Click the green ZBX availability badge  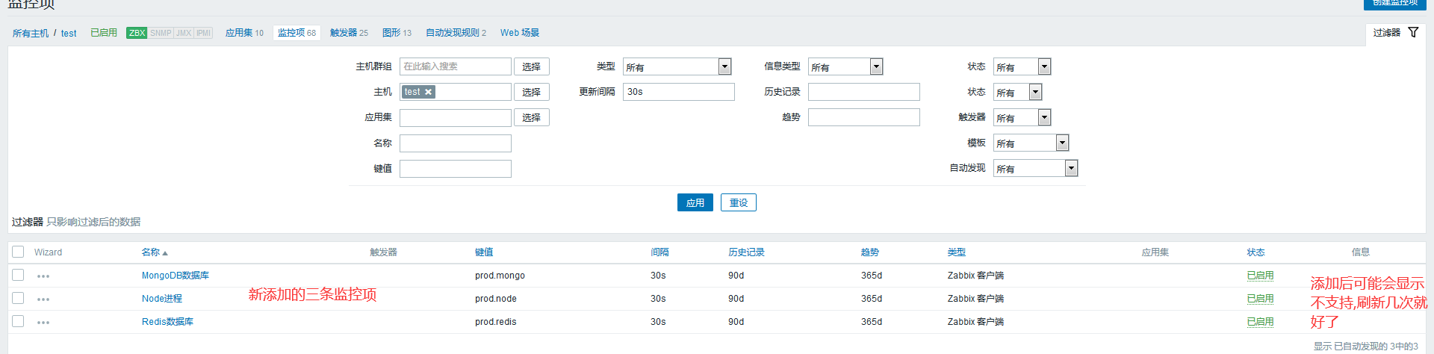point(137,33)
